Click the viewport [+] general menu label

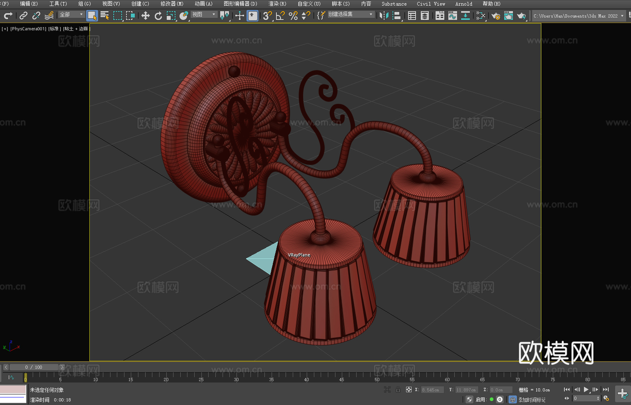(x=5, y=29)
